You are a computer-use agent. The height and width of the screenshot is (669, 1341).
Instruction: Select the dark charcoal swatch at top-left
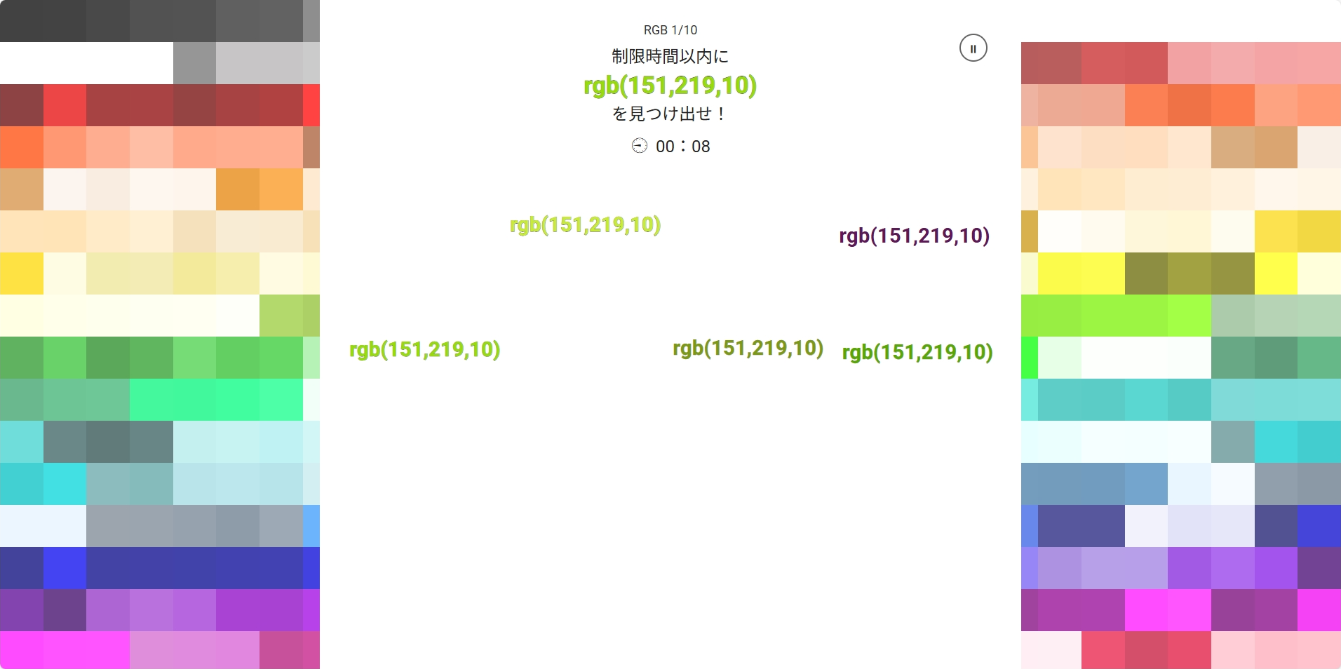tap(42, 21)
